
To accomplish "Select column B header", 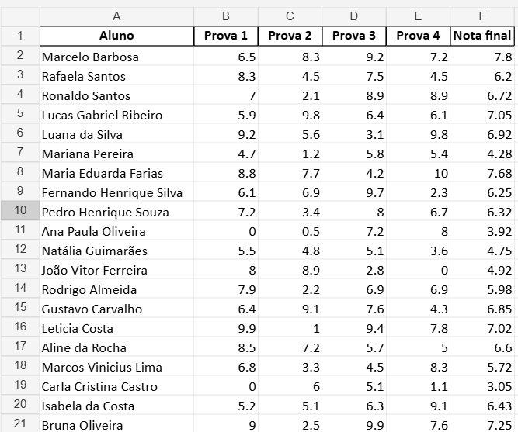I will tap(226, 16).
